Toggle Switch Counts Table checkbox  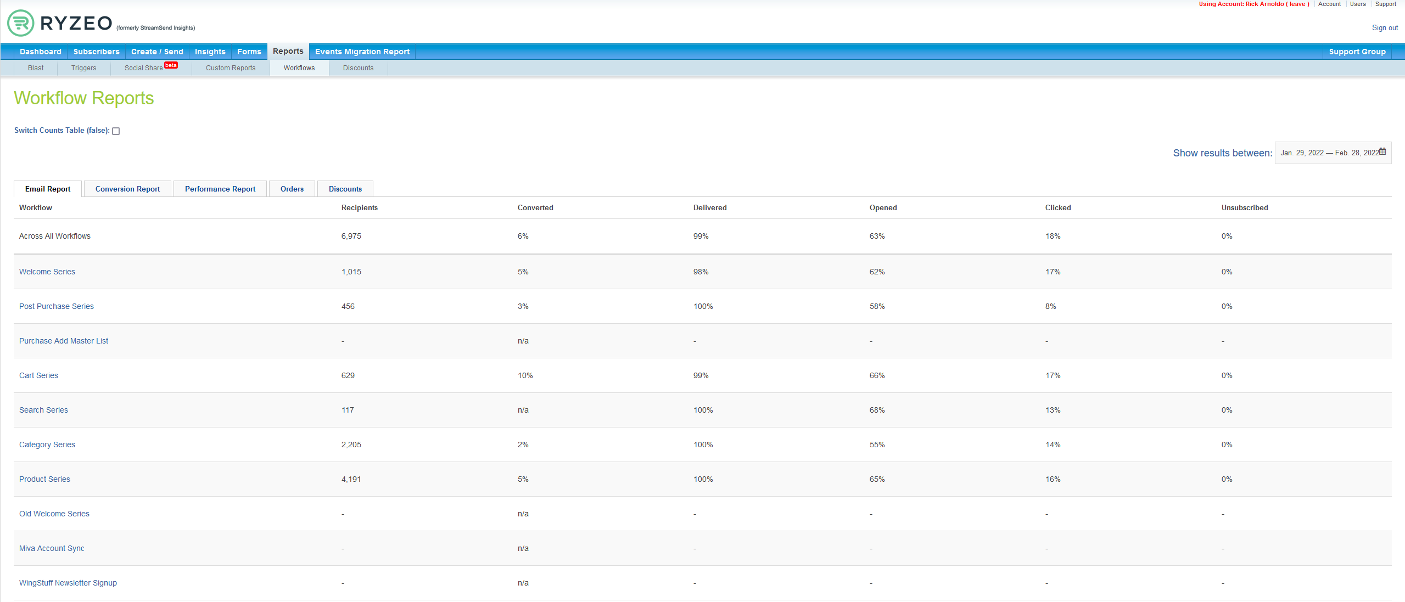point(116,131)
